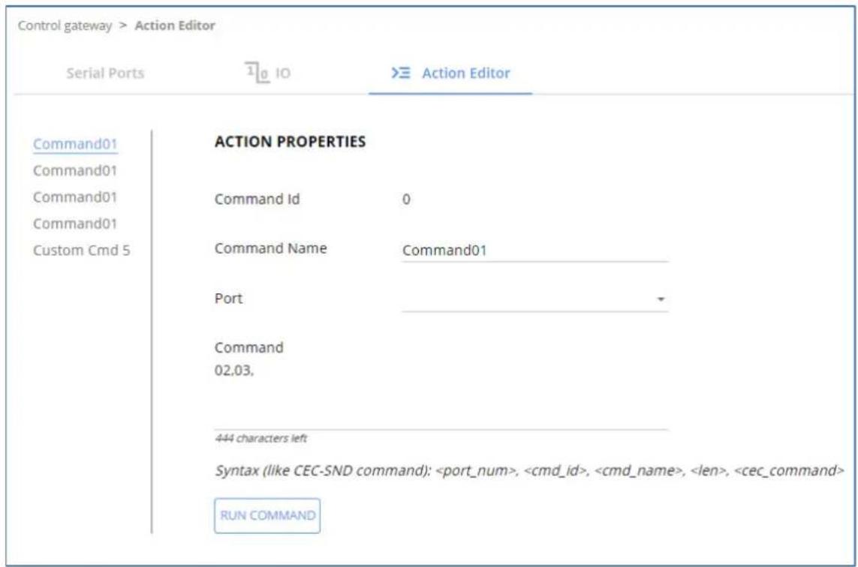Click the Command Name label
This screenshot has height=567, width=858.
click(x=270, y=248)
